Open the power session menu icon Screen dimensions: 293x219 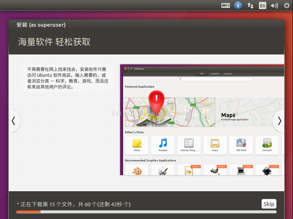coord(287,5)
